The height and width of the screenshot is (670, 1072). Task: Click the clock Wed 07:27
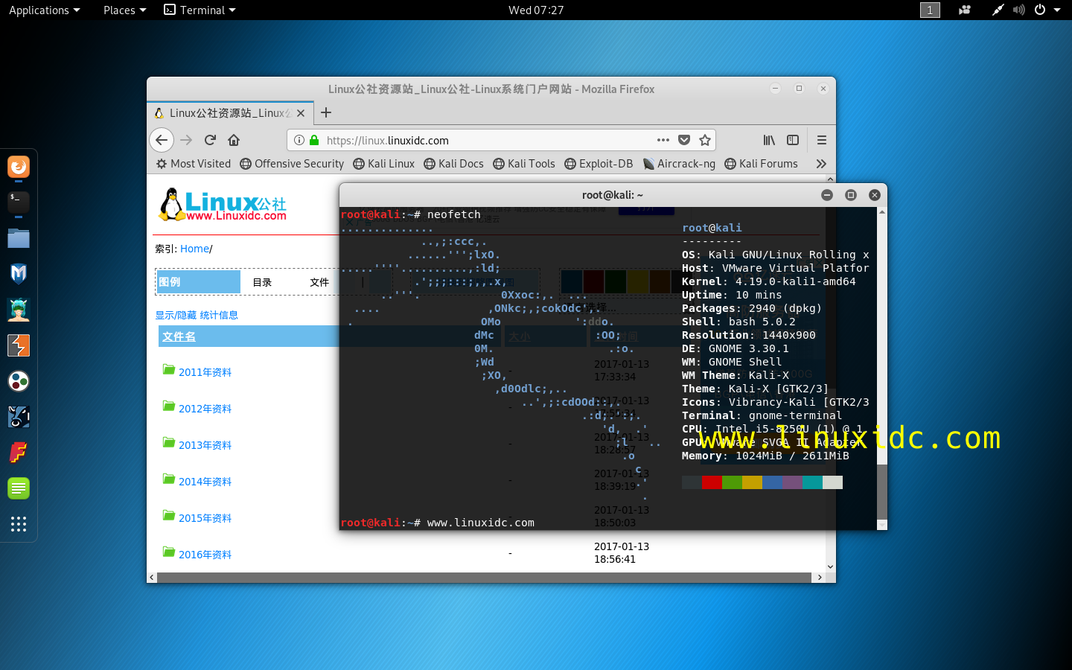[x=536, y=10]
